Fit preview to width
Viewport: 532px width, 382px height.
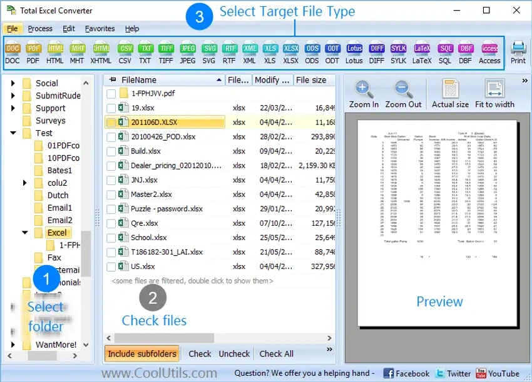point(494,94)
